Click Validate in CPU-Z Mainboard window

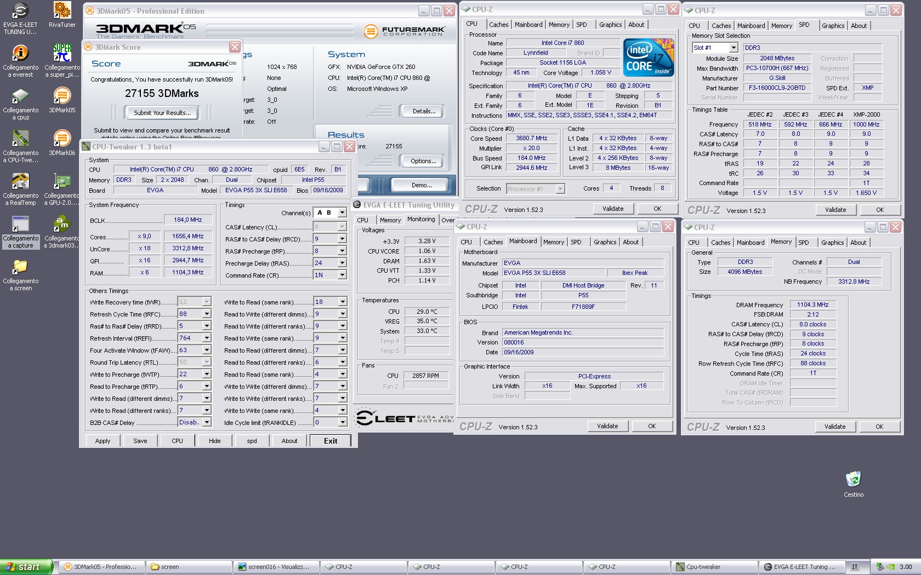point(607,426)
